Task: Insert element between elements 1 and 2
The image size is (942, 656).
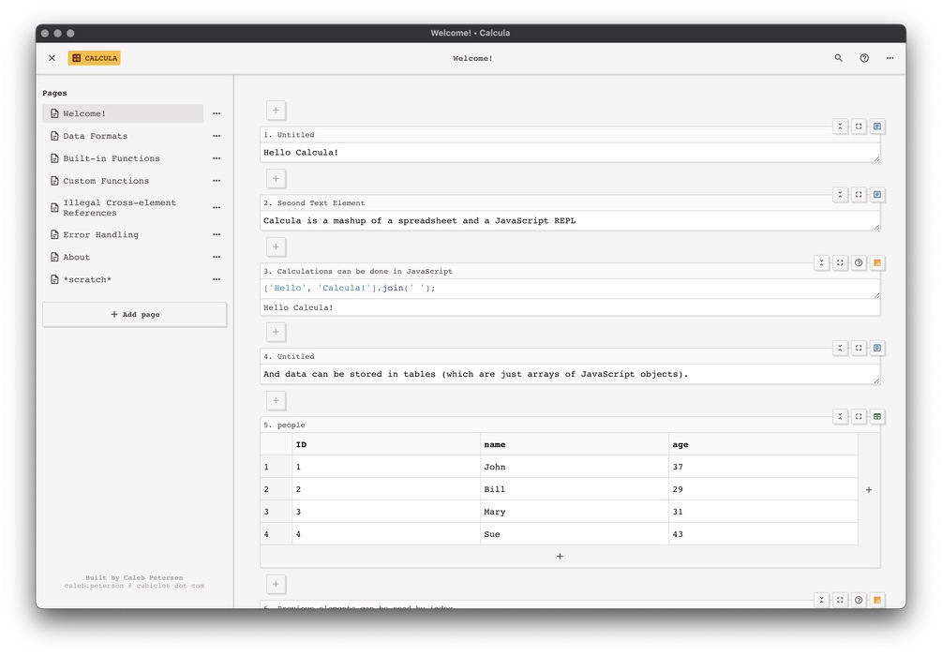Action: click(x=276, y=178)
